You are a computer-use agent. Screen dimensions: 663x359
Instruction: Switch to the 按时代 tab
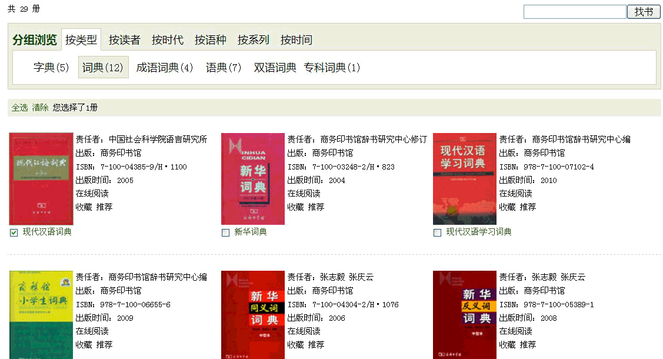[168, 40]
